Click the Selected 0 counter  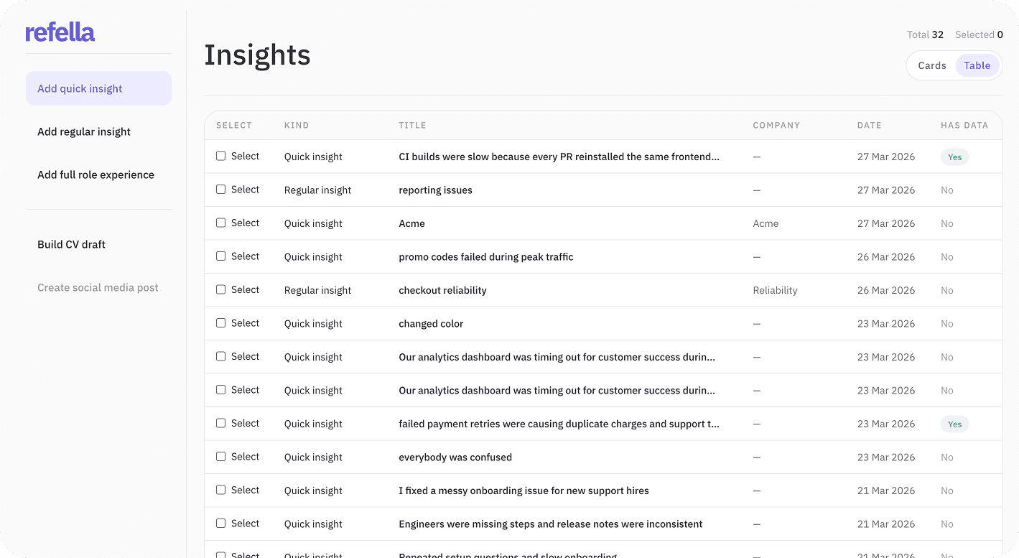click(x=979, y=34)
